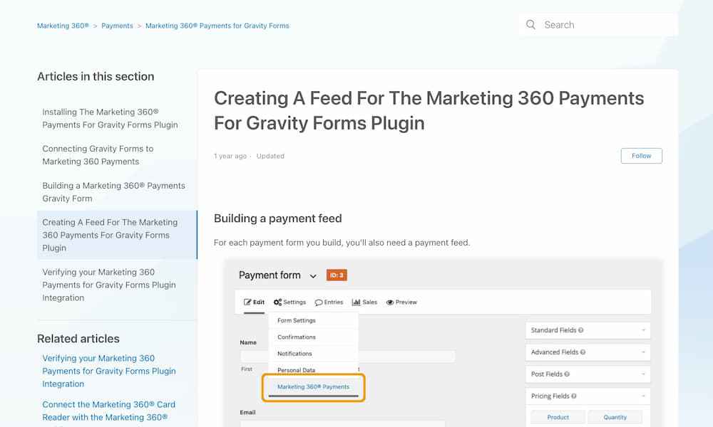The image size is (713, 427).
Task: Open the Verifying your Marketing 360 link under Related articles
Action: (x=109, y=371)
